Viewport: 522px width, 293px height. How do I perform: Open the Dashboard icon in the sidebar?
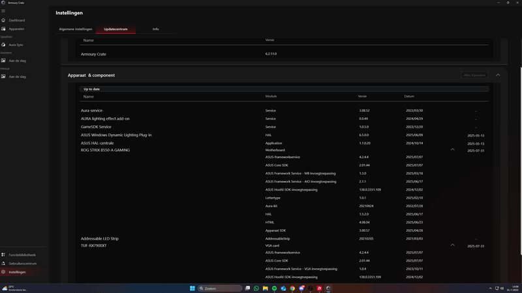click(3, 20)
